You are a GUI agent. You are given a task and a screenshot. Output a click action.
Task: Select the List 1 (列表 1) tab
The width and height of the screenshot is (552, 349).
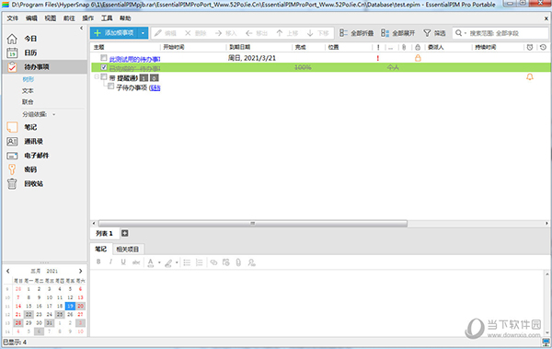pos(104,233)
